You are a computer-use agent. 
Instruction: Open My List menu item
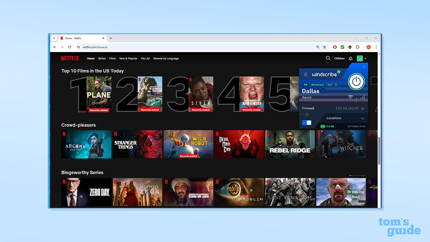145,58
